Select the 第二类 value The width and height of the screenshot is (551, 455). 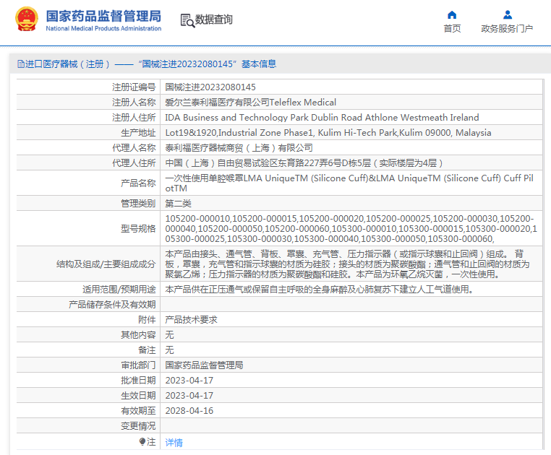click(x=178, y=203)
